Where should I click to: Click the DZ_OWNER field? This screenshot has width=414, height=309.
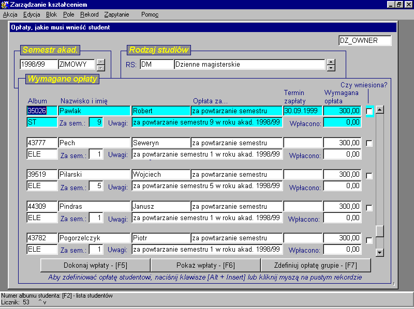(365, 41)
